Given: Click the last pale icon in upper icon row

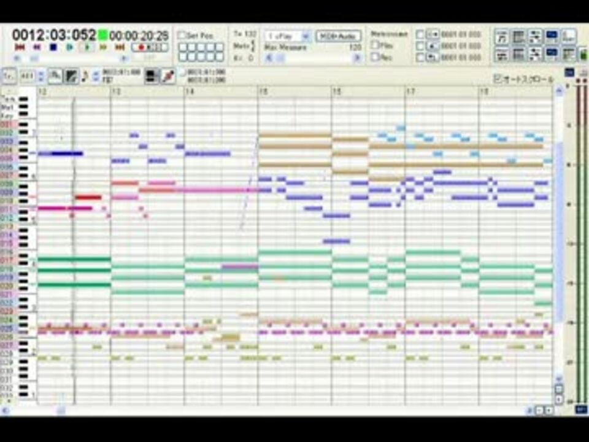Looking at the screenshot, I should tap(569, 37).
